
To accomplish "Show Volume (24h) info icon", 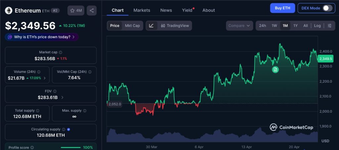I will click(x=39, y=72).
